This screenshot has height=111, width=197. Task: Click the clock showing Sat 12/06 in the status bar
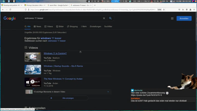tap(181, 1)
